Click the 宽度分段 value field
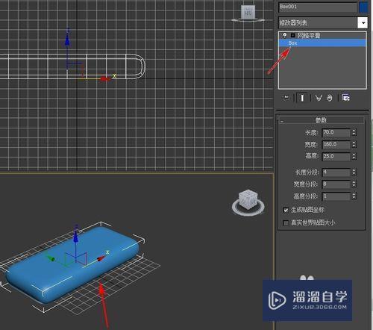Image resolution: width=373 pixels, height=330 pixels. (x=336, y=184)
